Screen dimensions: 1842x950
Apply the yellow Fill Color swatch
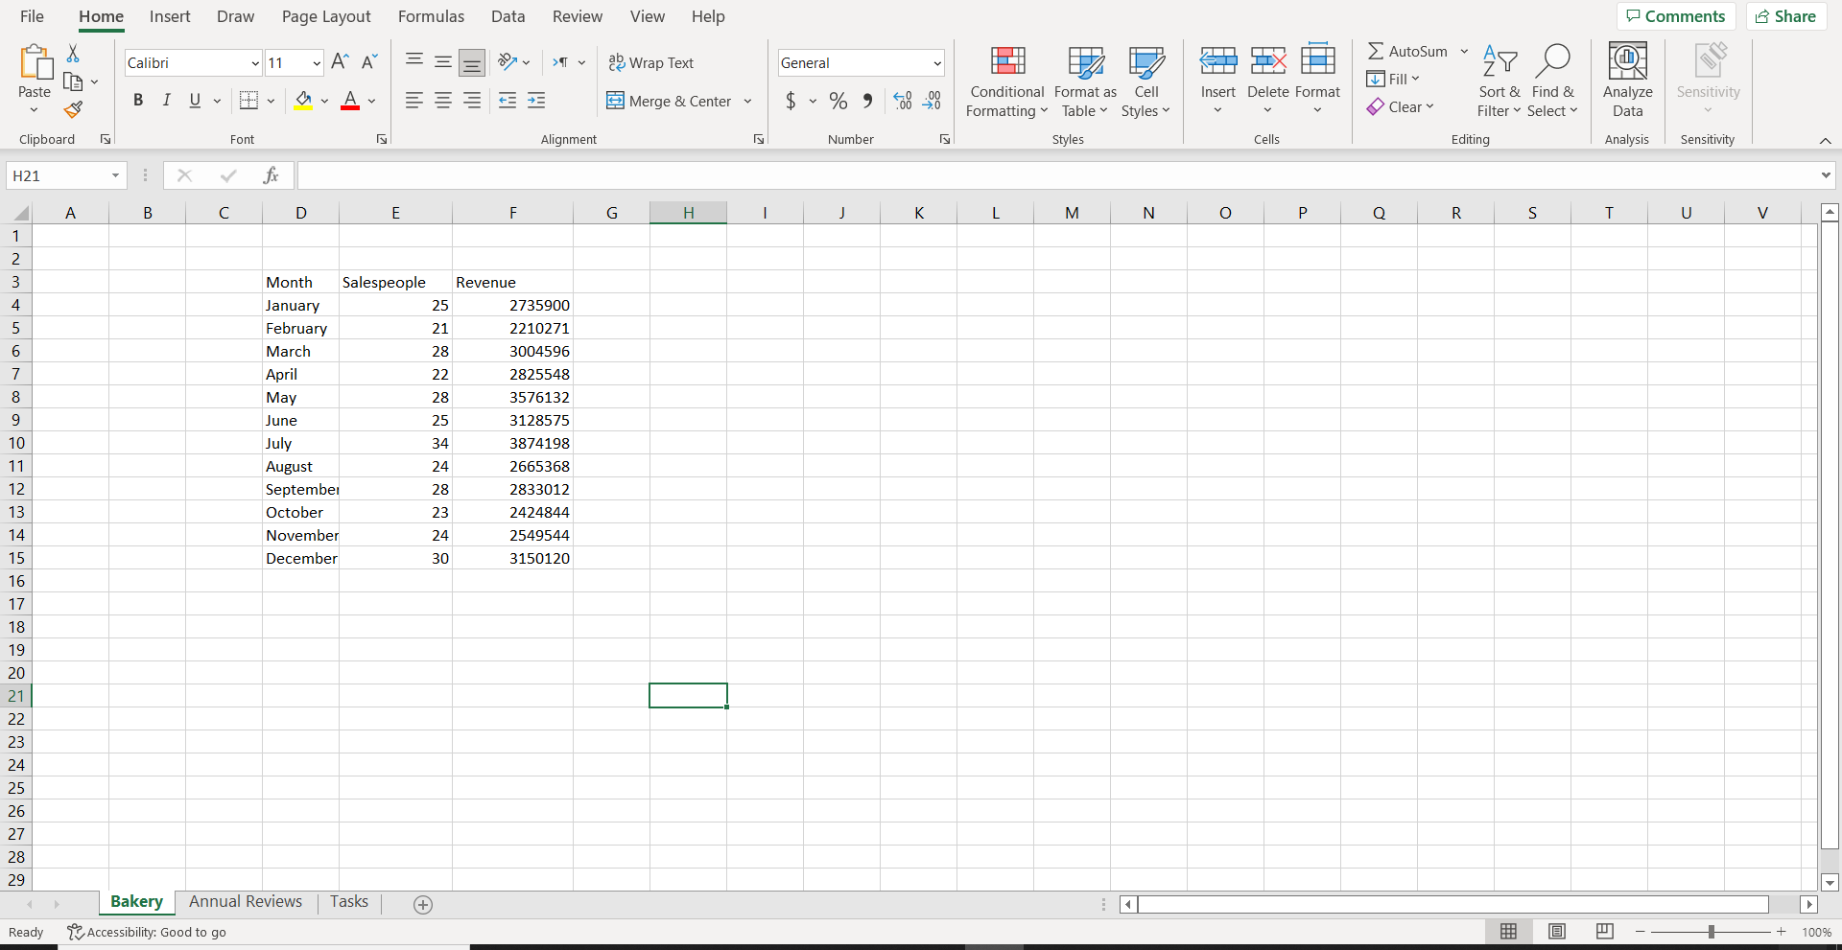(303, 101)
